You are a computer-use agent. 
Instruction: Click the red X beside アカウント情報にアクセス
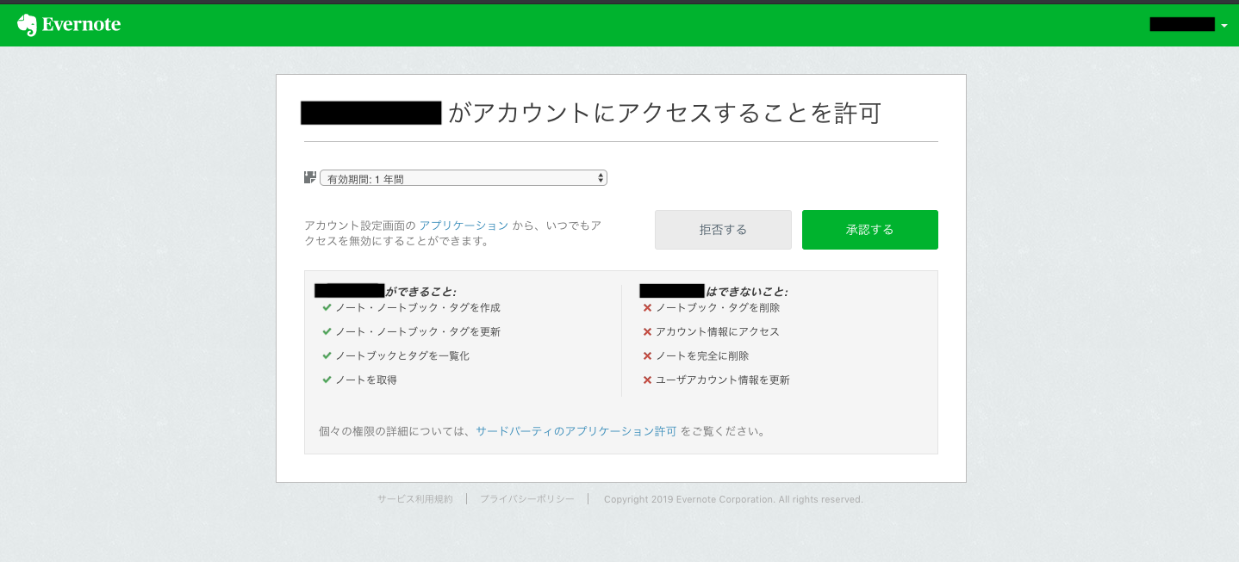(647, 331)
